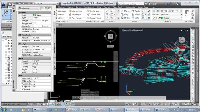
Task: Toggle MODEL space in status bar
Action: 128,104
